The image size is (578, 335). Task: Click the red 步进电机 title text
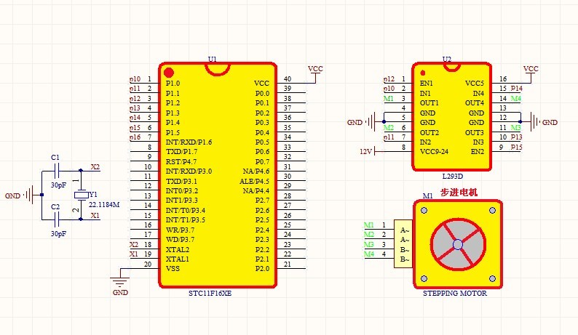coord(459,193)
